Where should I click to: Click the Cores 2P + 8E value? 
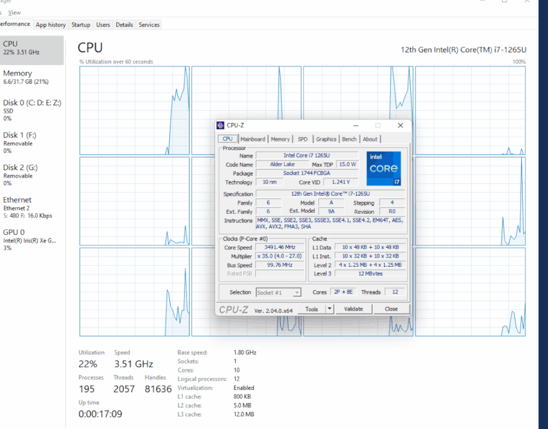click(343, 291)
